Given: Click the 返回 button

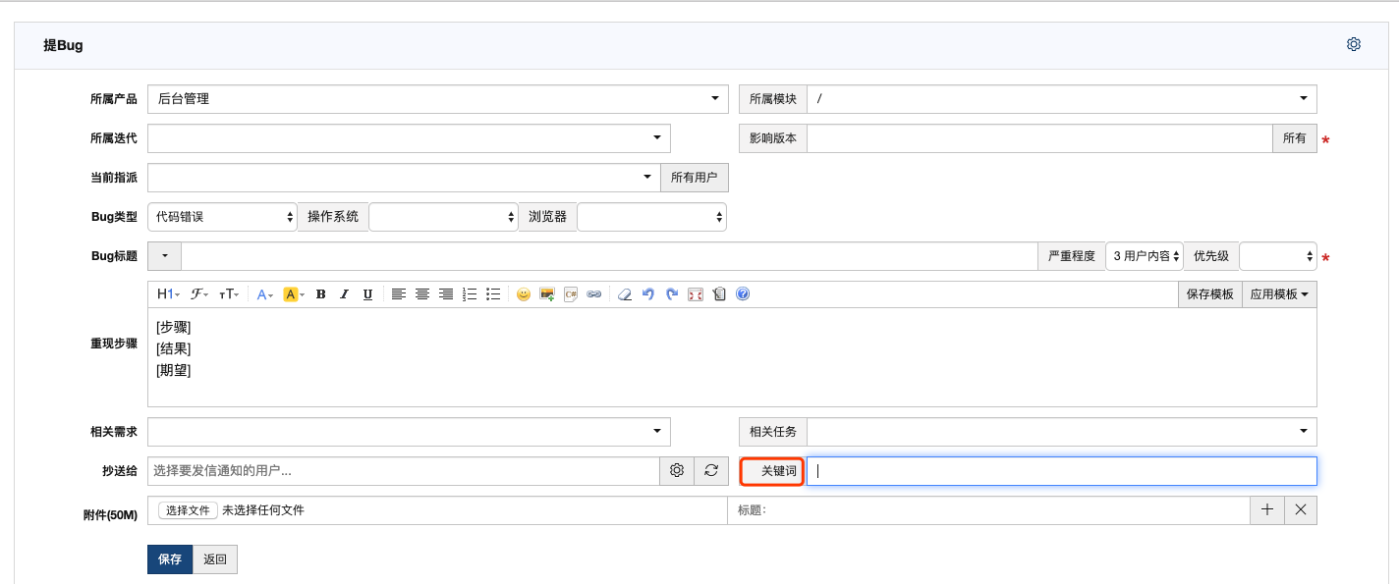Looking at the screenshot, I should click(215, 559).
